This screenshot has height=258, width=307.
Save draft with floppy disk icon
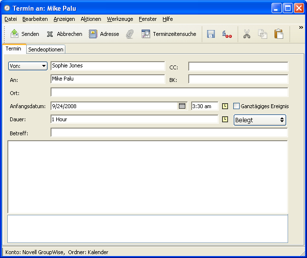pyautogui.click(x=211, y=34)
